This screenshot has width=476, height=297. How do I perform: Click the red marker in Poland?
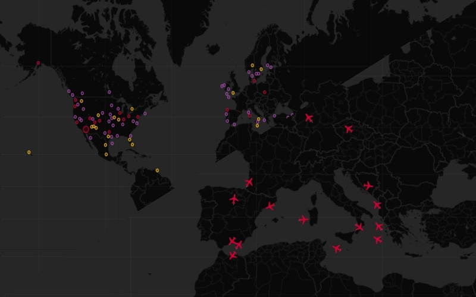(x=264, y=92)
